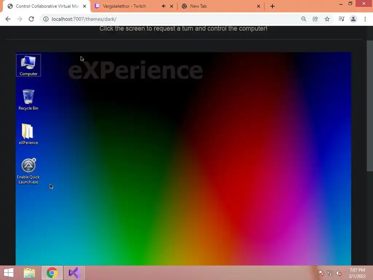This screenshot has width=373, height=280.
Task: Bookmark this page with star icon
Action: [x=327, y=19]
